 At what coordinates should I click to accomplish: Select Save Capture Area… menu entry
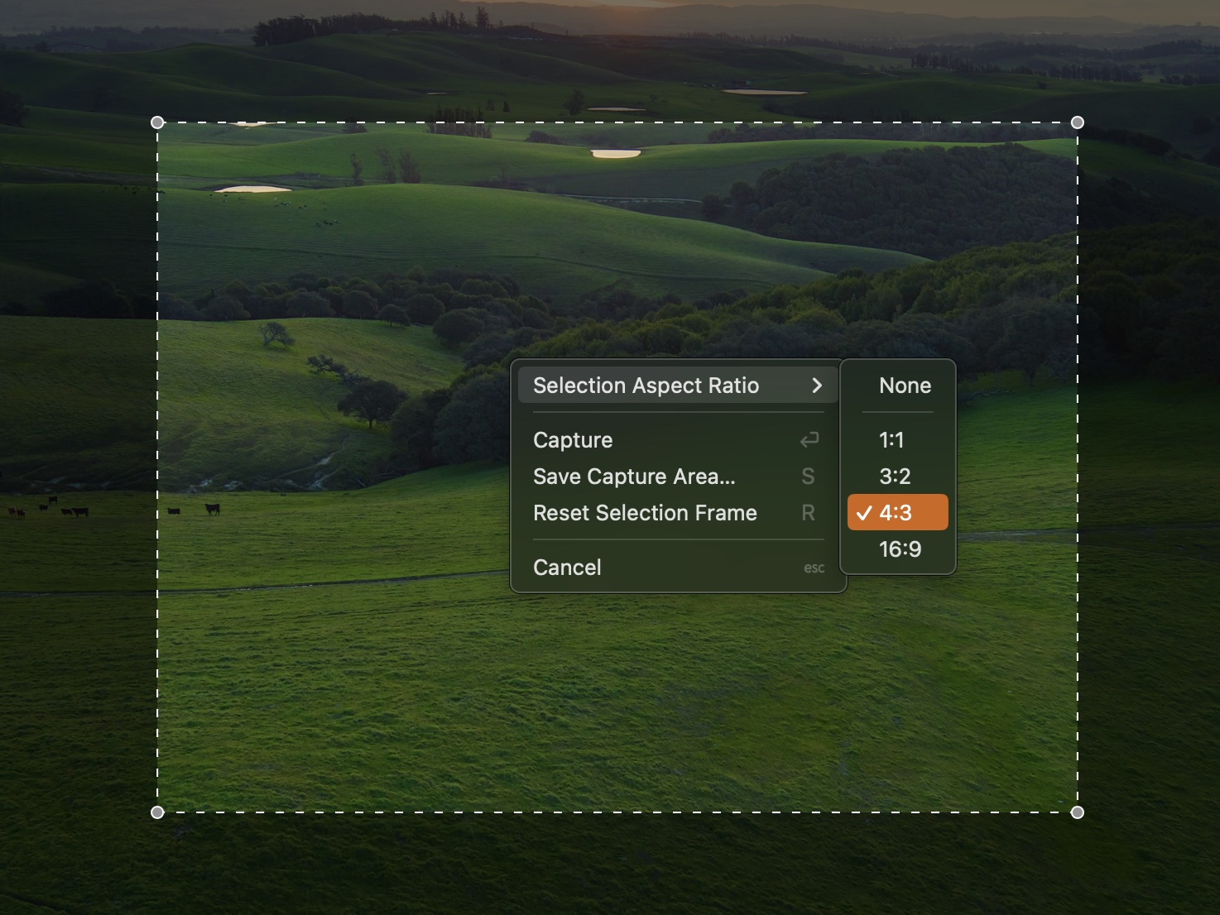pyautogui.click(x=678, y=477)
